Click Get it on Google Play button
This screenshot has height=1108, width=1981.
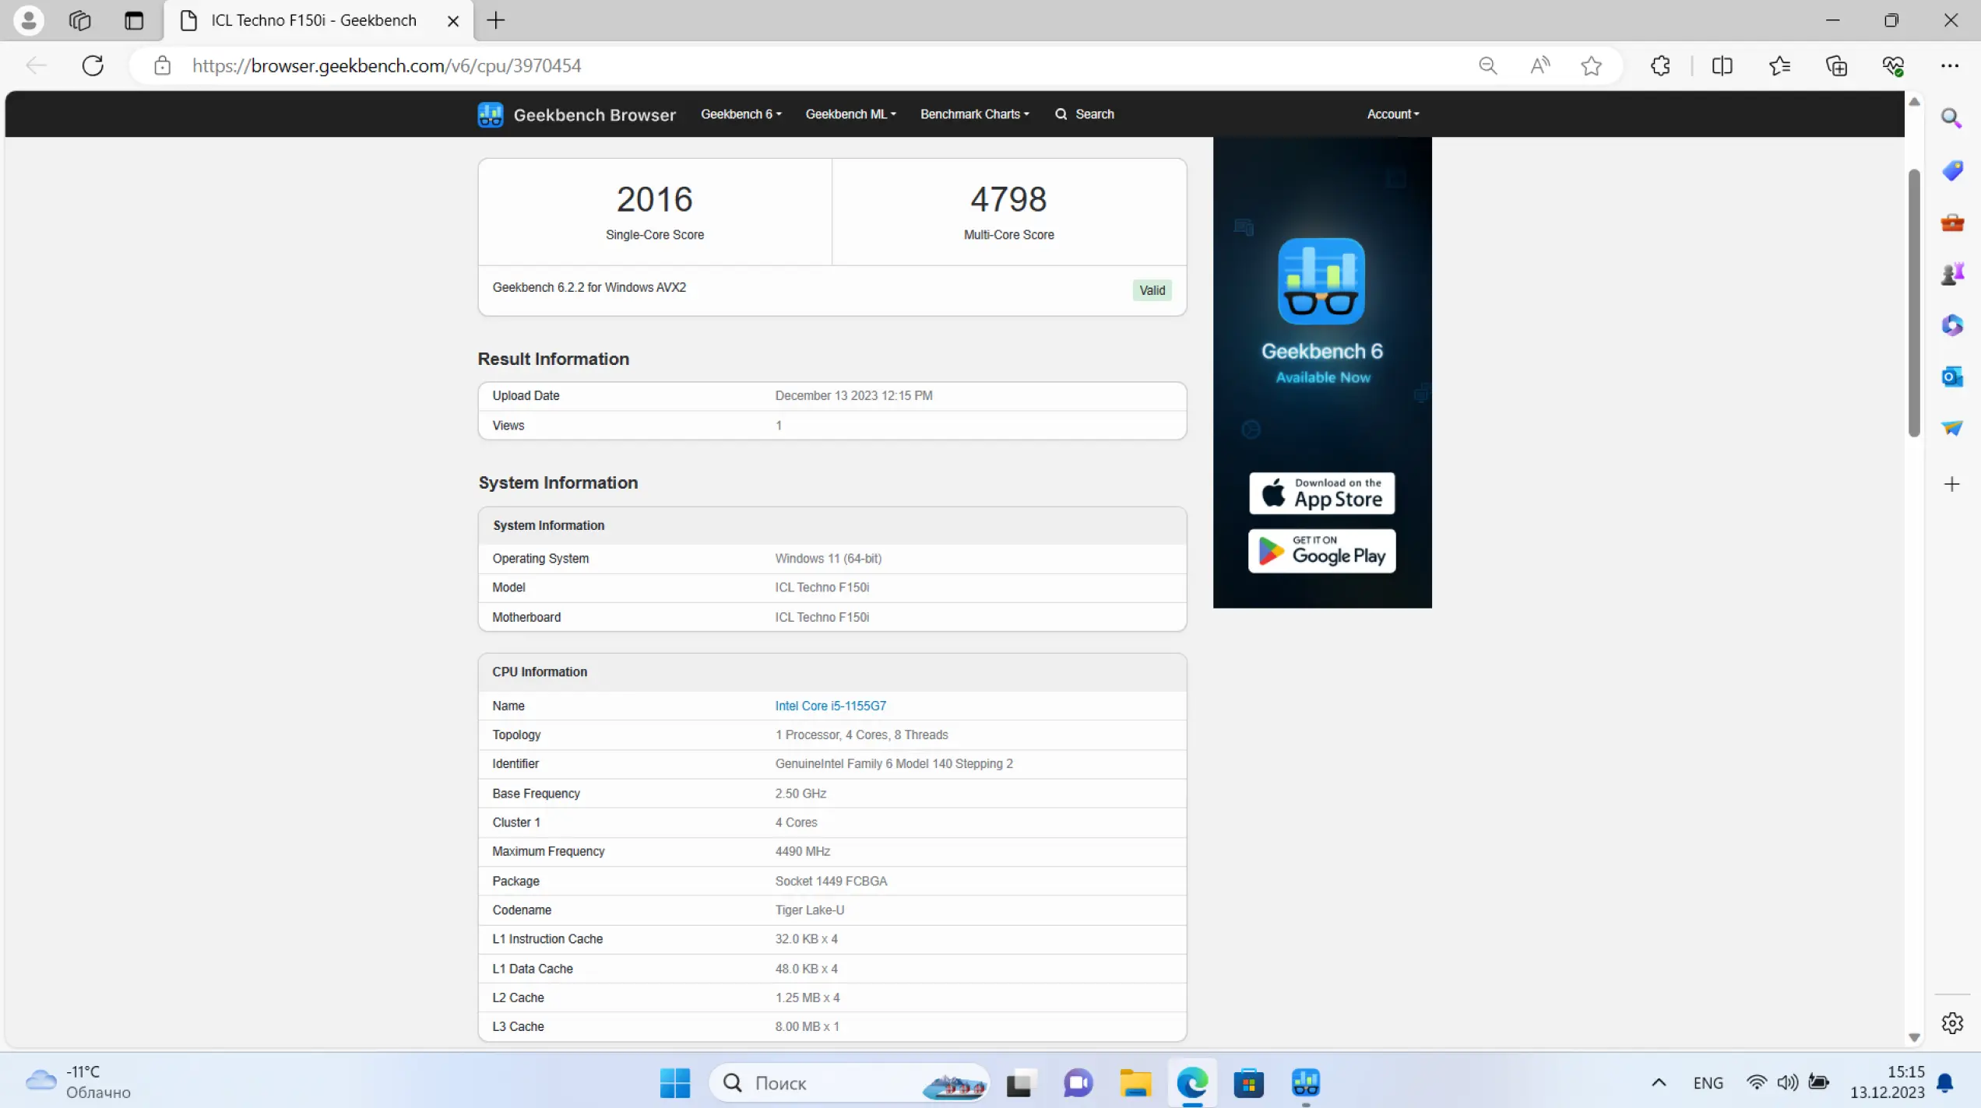click(x=1321, y=551)
